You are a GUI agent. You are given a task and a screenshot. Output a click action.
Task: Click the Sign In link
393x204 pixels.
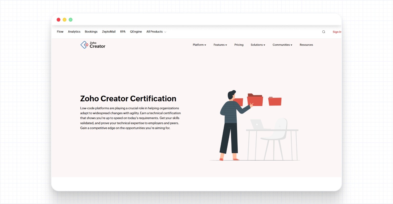point(337,32)
